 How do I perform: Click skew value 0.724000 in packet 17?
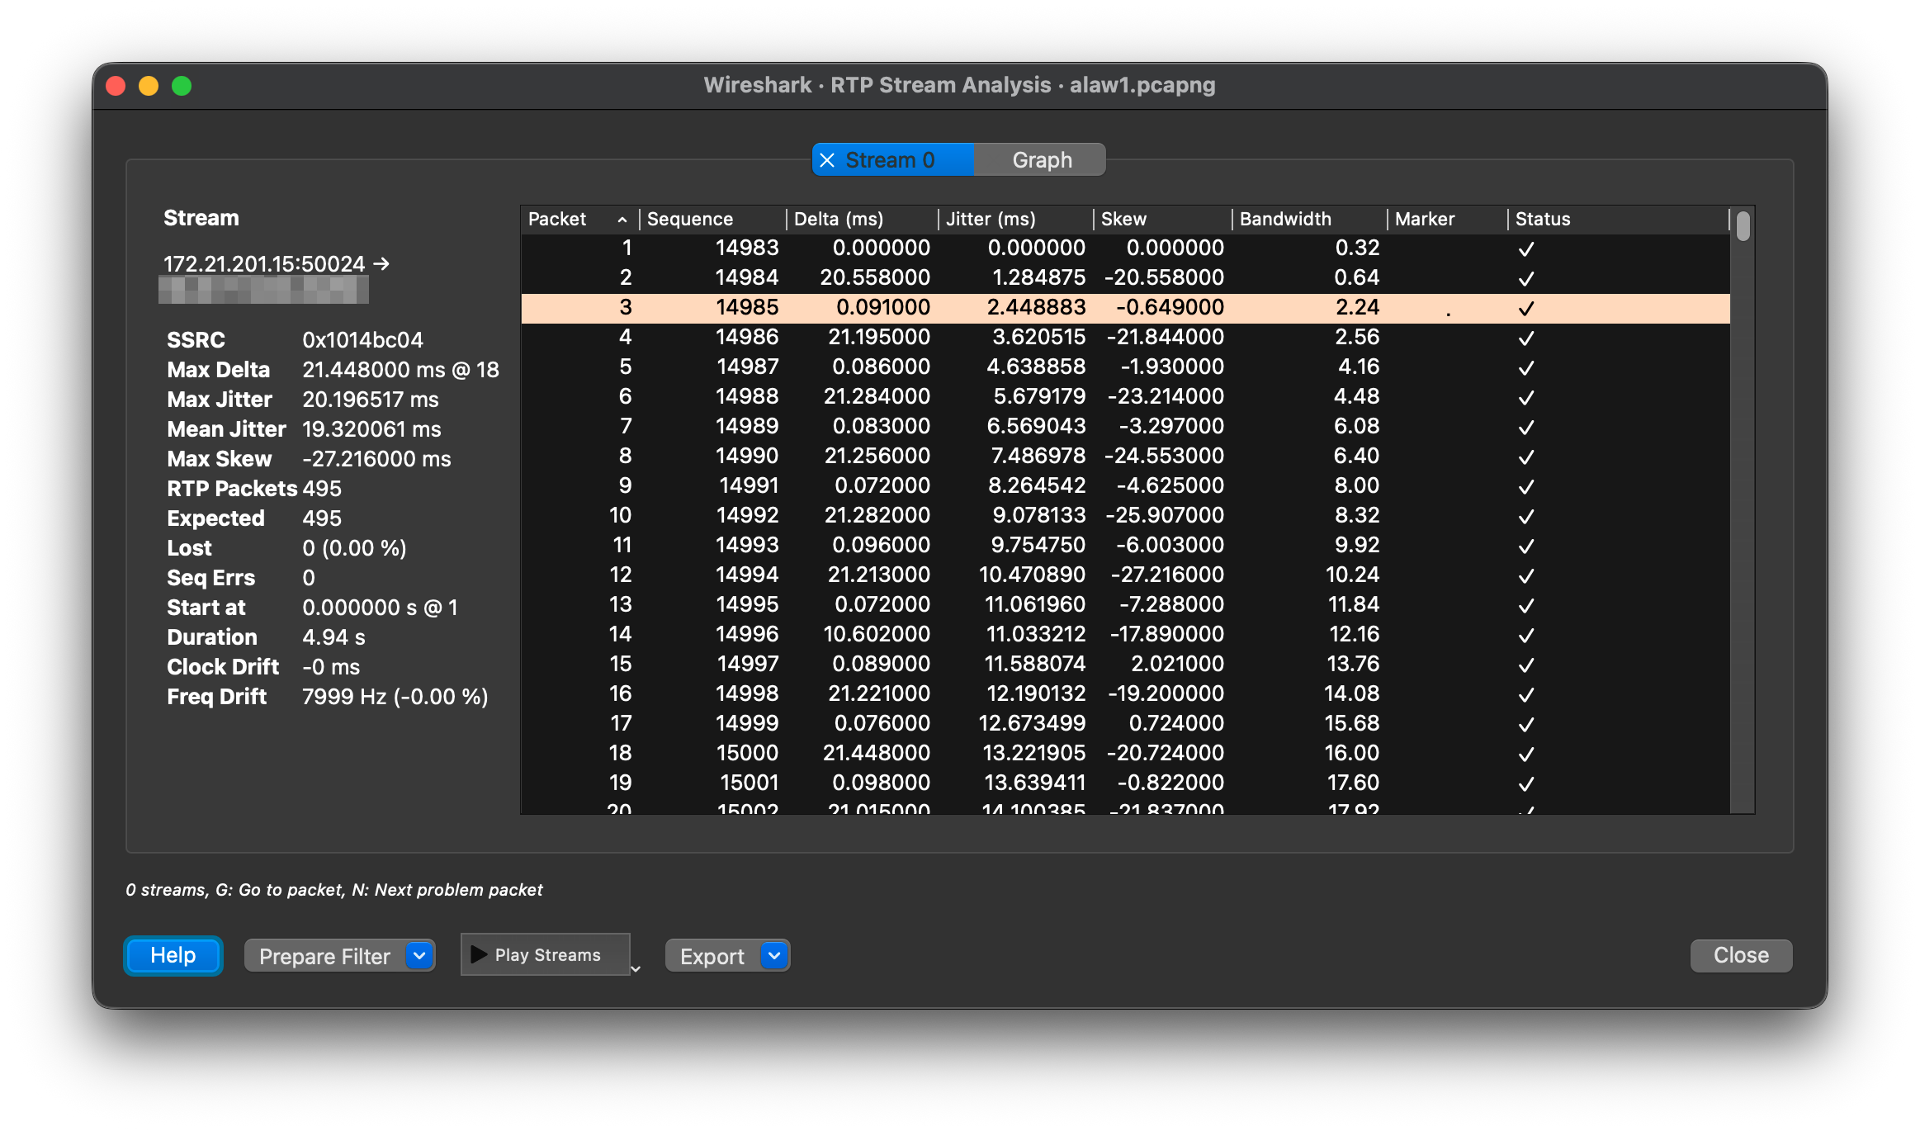[1176, 723]
